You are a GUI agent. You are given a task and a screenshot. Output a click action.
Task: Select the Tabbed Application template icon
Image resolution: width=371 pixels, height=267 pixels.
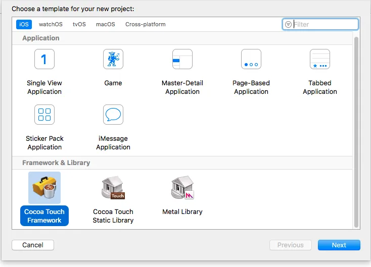320,60
